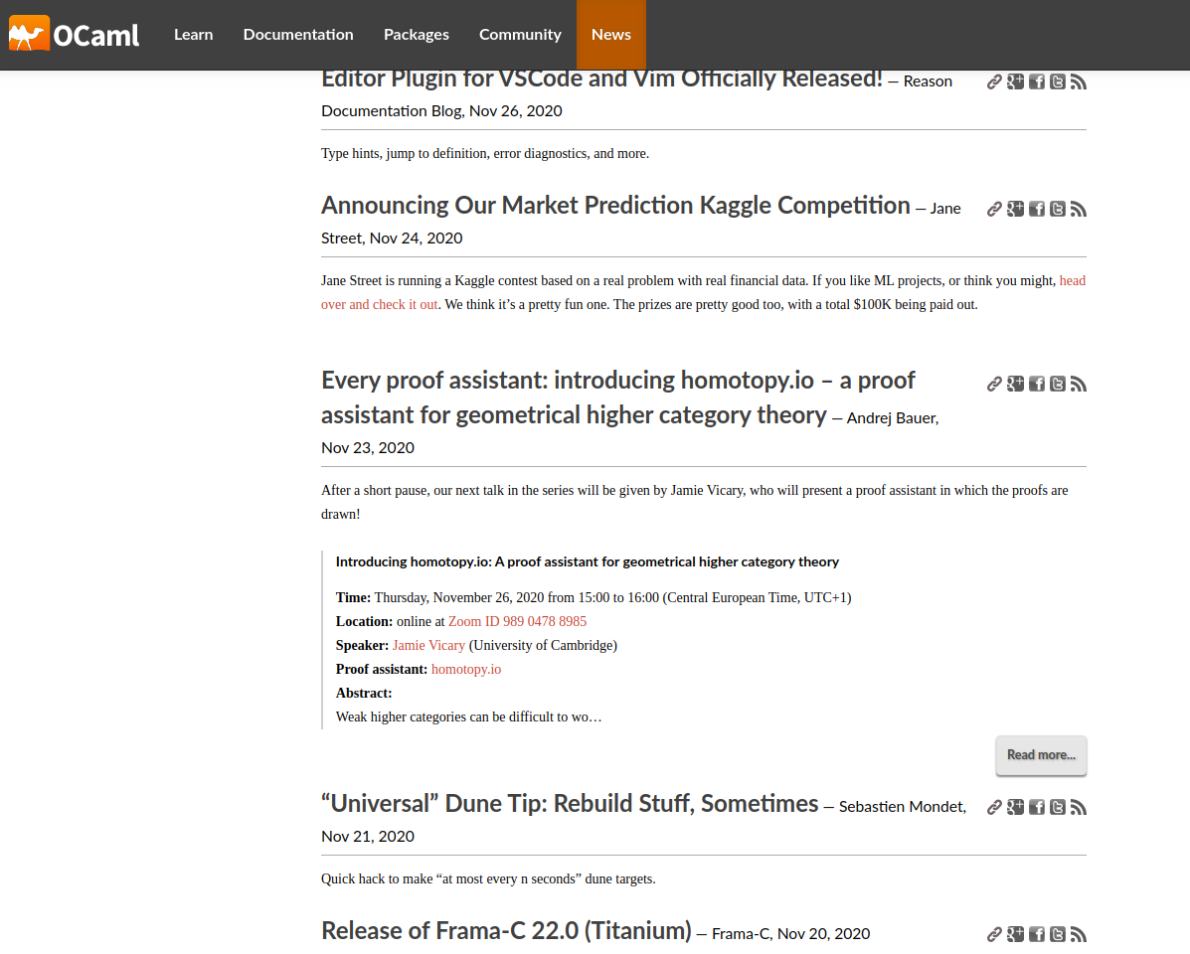The image size is (1190, 954).
Task: Open Universal Dune Tip: Rebuild Stuff headline
Action: 570,803
